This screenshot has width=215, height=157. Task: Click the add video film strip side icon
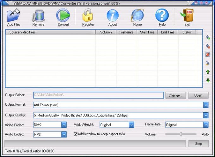208,37
